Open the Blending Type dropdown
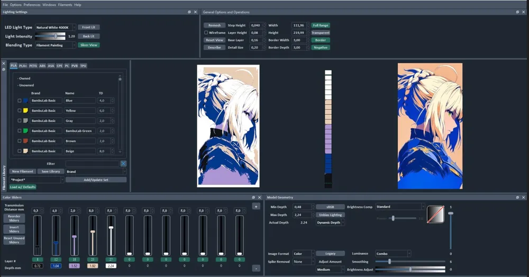Viewport: 529px width, 277px height. (x=56, y=45)
